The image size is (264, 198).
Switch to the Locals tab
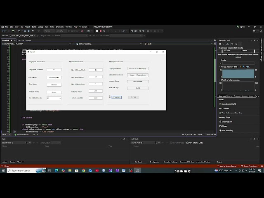click(12, 162)
